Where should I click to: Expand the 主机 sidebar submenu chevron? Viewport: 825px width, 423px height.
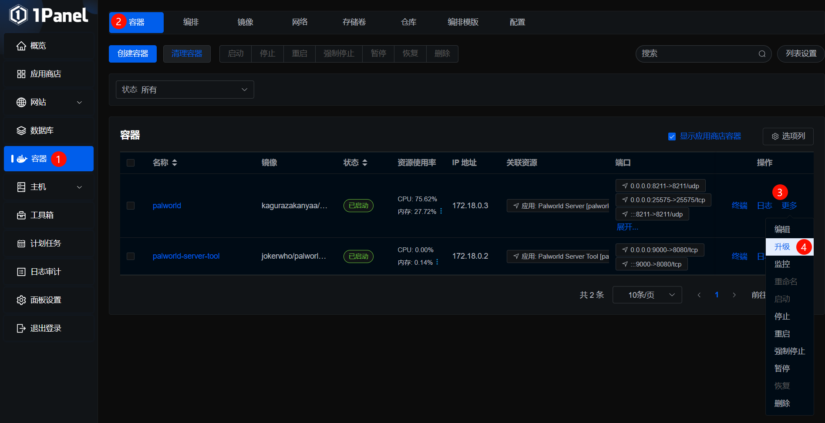pos(79,187)
